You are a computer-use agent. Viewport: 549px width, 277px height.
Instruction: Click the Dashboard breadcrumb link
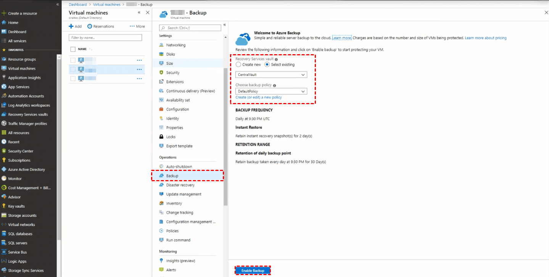(x=78, y=5)
